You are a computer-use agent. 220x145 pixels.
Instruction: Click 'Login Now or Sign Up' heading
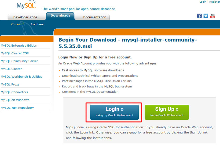pyautogui.click(x=95, y=57)
